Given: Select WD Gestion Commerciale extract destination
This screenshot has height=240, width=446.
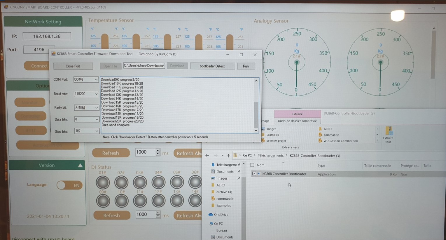Looking at the screenshot, I should point(341,141).
